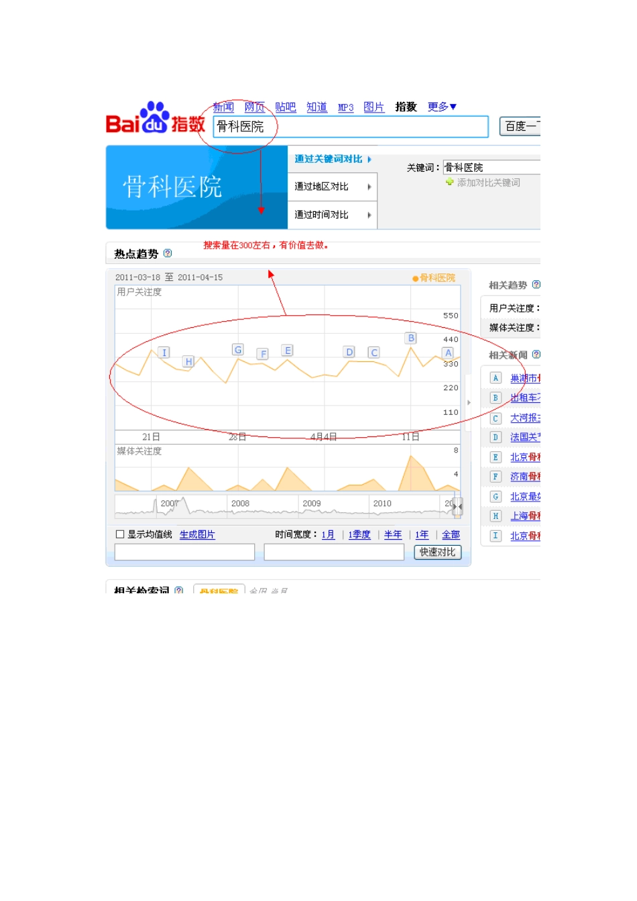Collapse side panel with small arrow
The height and width of the screenshot is (901, 637).
tap(469, 402)
